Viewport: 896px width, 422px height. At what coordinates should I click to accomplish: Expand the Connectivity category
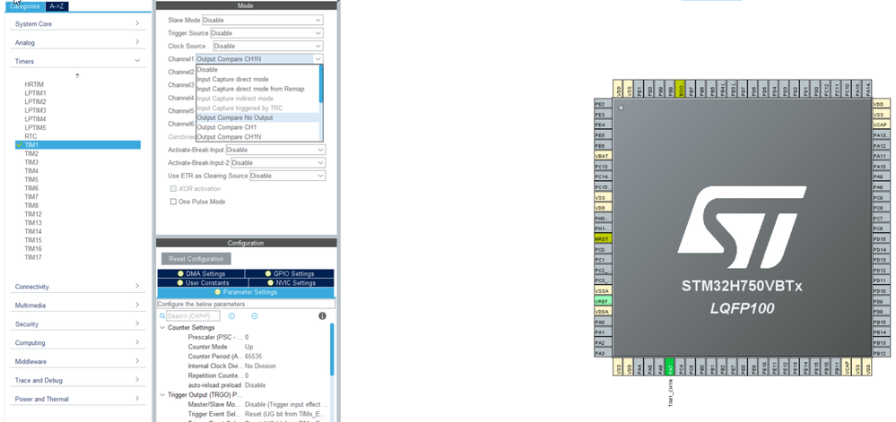click(77, 287)
